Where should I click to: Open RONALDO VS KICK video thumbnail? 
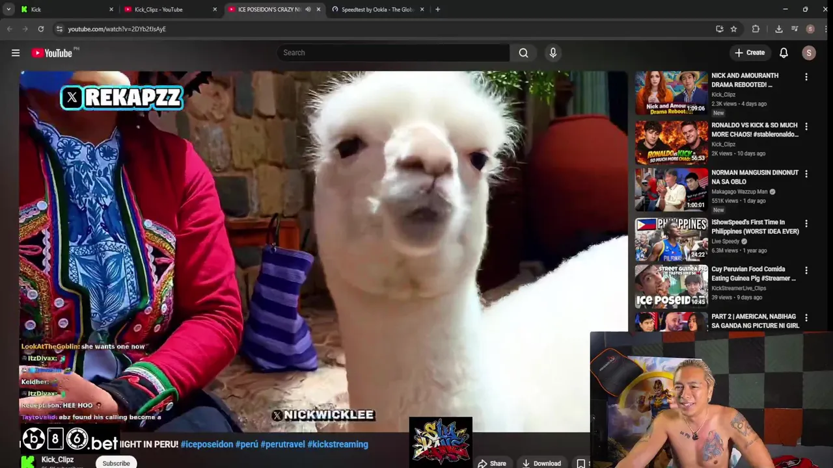coord(671,142)
